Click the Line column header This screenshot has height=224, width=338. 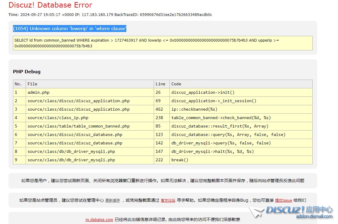(162, 84)
